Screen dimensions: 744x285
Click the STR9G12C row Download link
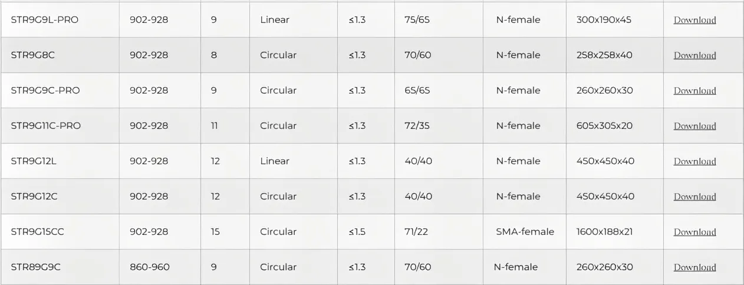tap(694, 197)
